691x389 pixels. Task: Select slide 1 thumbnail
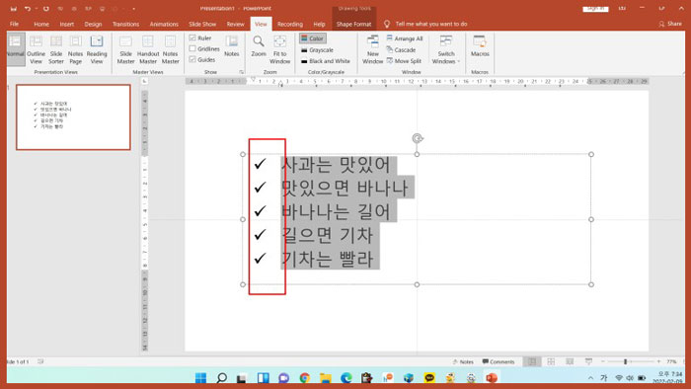74,117
